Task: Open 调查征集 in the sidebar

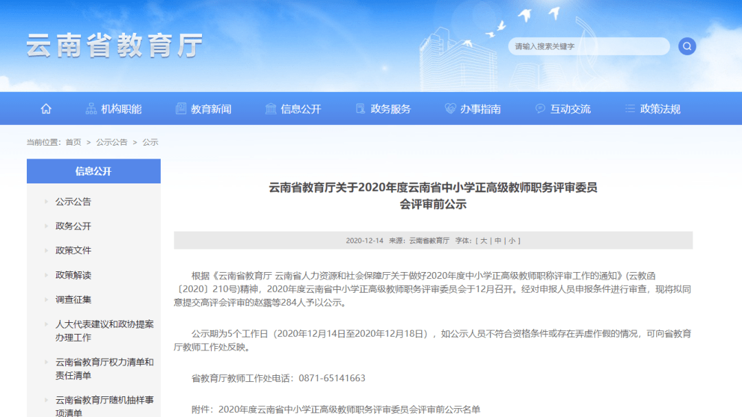Action: (74, 300)
